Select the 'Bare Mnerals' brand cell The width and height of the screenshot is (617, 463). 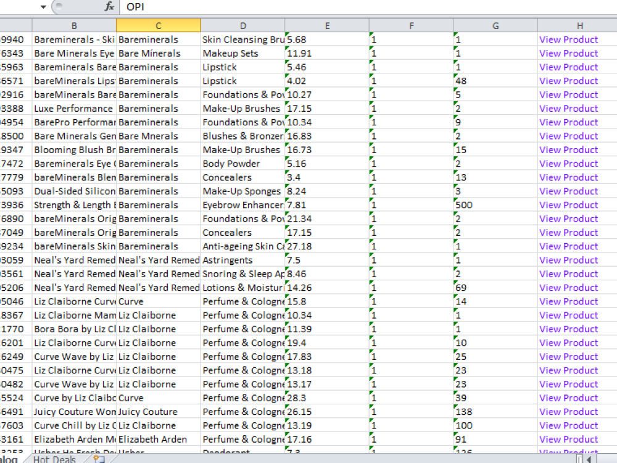pos(158,136)
